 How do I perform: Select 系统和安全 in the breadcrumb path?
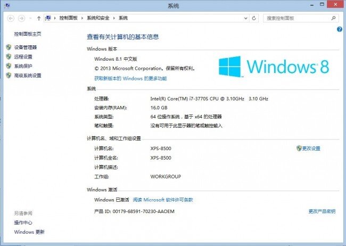98,18
